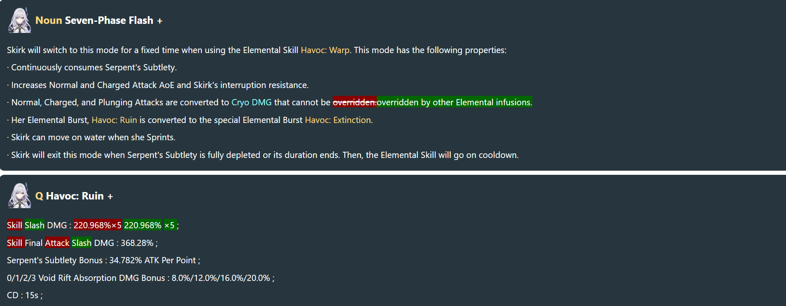Open the Havoc: Ruin link in description
Screen dimensions: 786x306
[x=114, y=120]
